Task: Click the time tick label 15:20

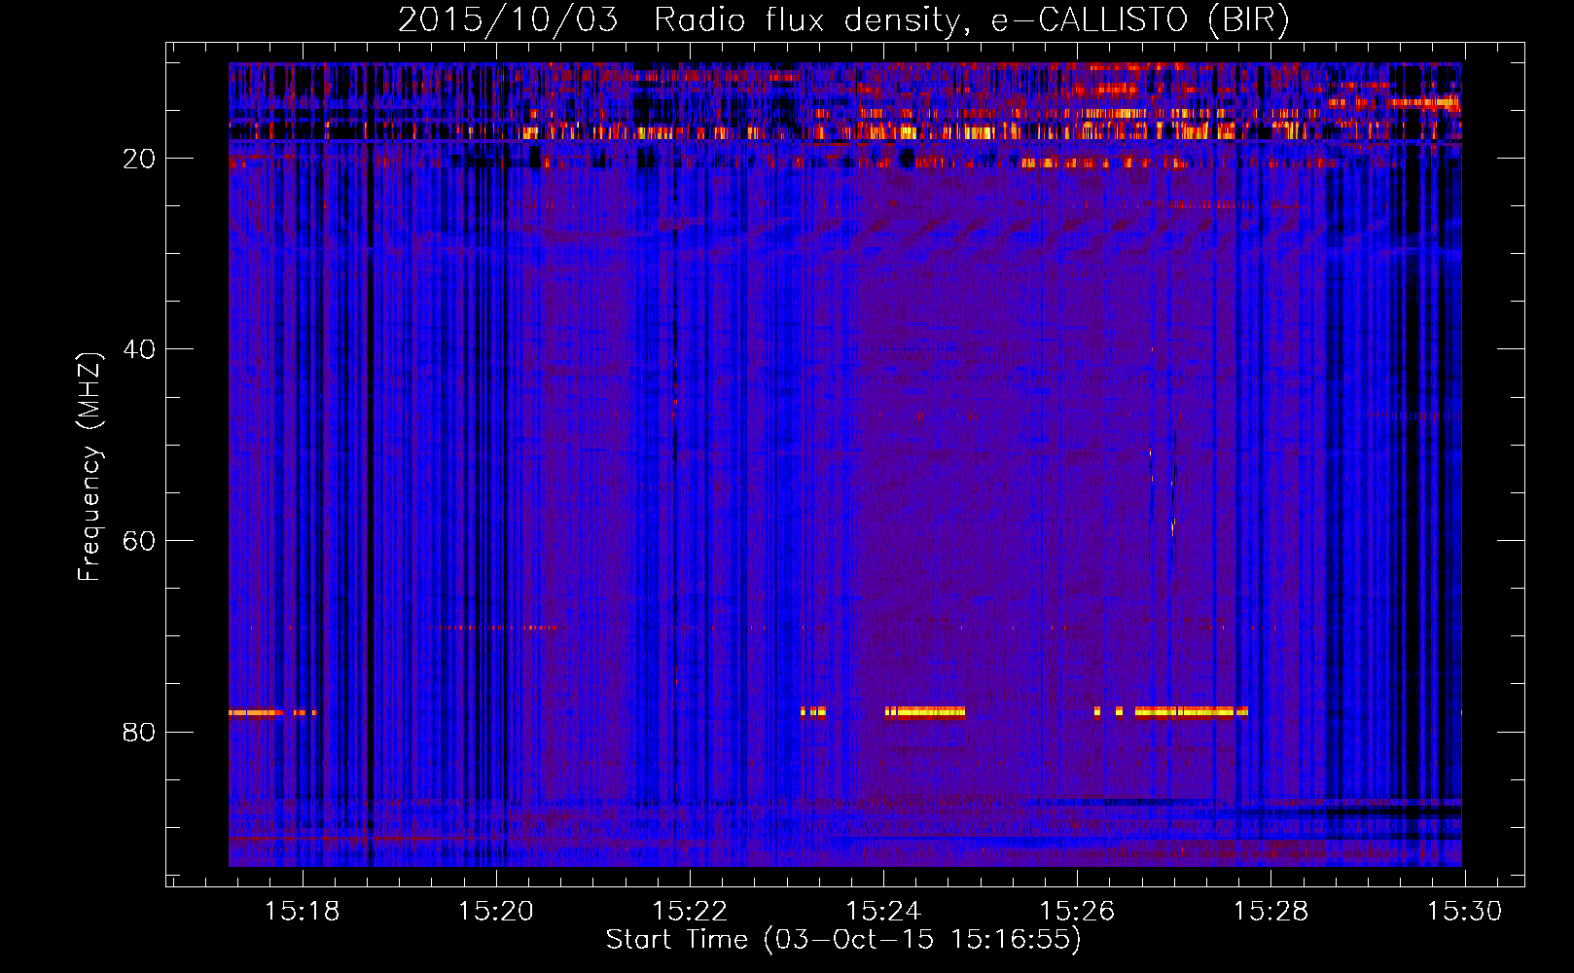Action: click(496, 912)
